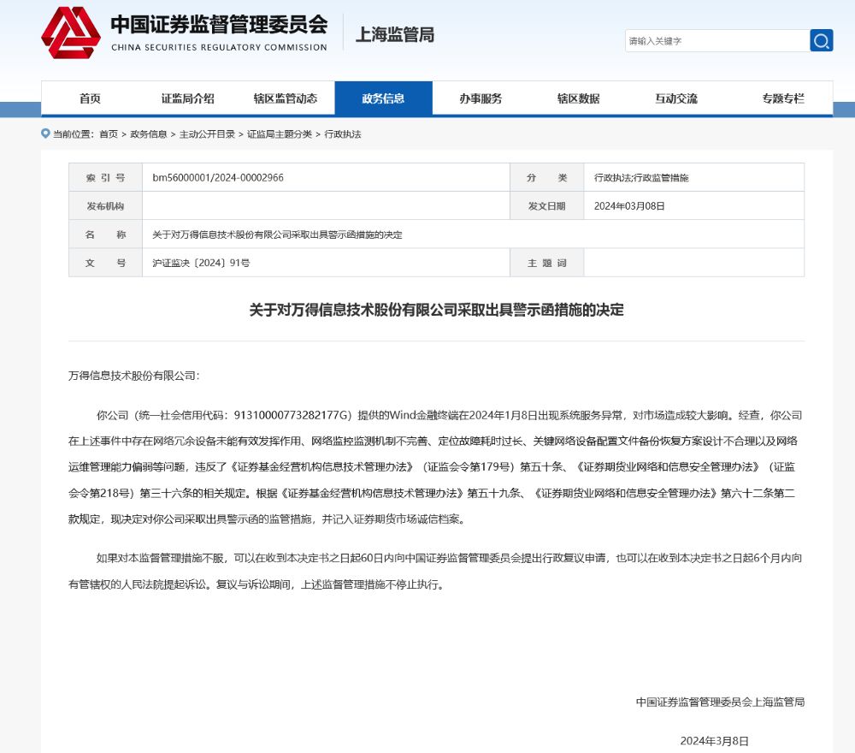Click the location pin icon in breadcrumb
Screen dimensions: 855x753
(x=45, y=133)
